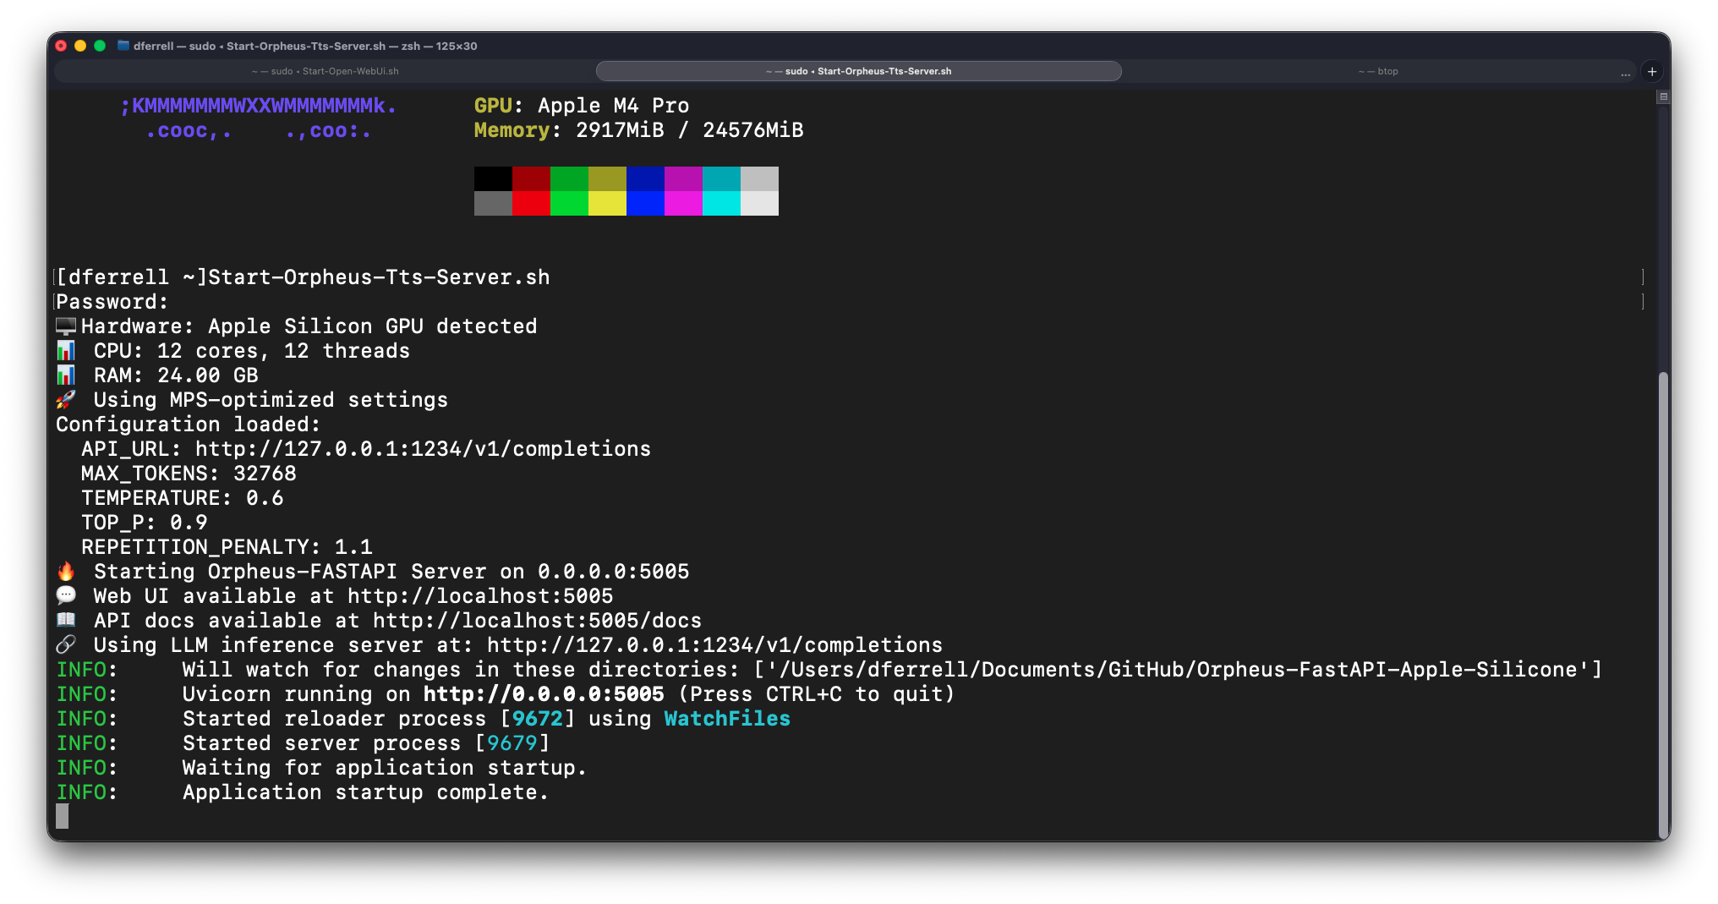Screen dimensions: 1718x904
Task: Click the computer emoji beside Hardware line
Action: point(66,326)
